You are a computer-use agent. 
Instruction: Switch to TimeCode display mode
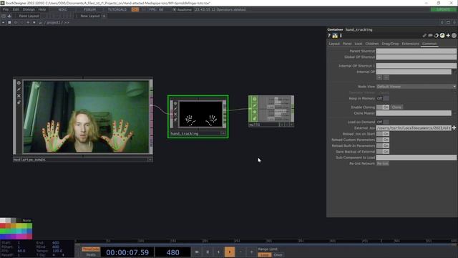(x=91, y=249)
